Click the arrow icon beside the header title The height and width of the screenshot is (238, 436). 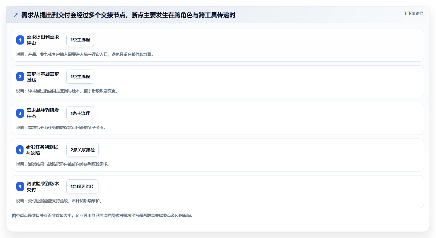[16, 15]
